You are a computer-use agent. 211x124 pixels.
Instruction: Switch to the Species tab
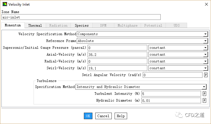pos(82,26)
